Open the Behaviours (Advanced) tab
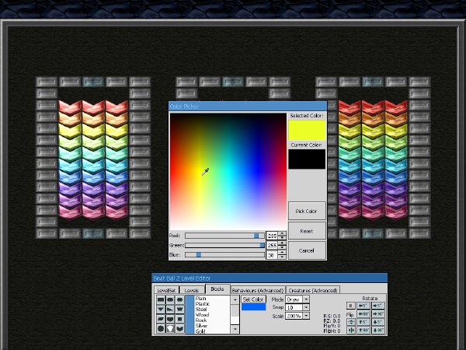This screenshot has width=466, height=350. (257, 290)
